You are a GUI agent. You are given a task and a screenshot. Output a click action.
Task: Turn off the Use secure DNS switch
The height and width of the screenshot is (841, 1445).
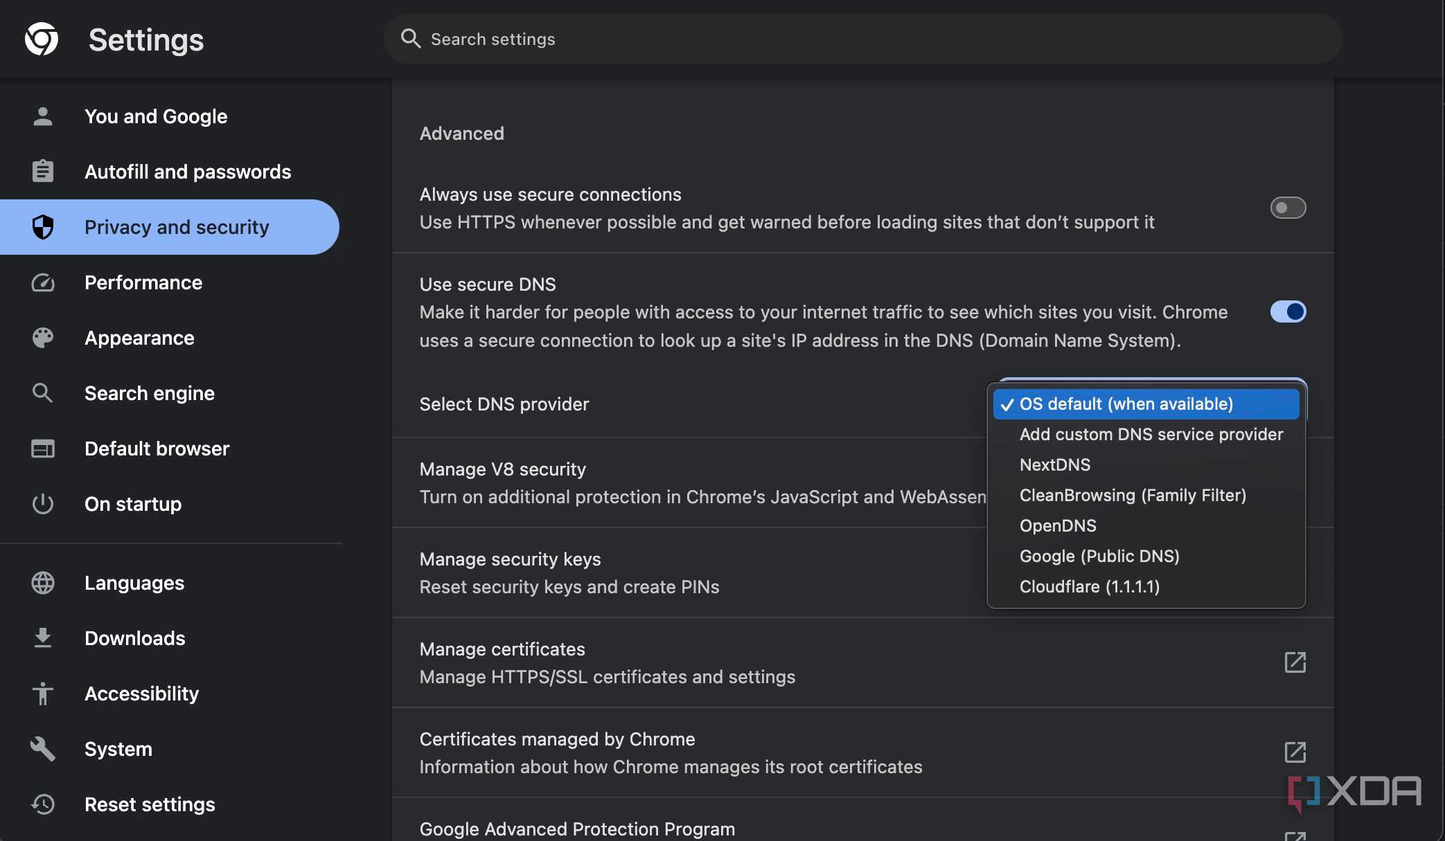(1288, 311)
